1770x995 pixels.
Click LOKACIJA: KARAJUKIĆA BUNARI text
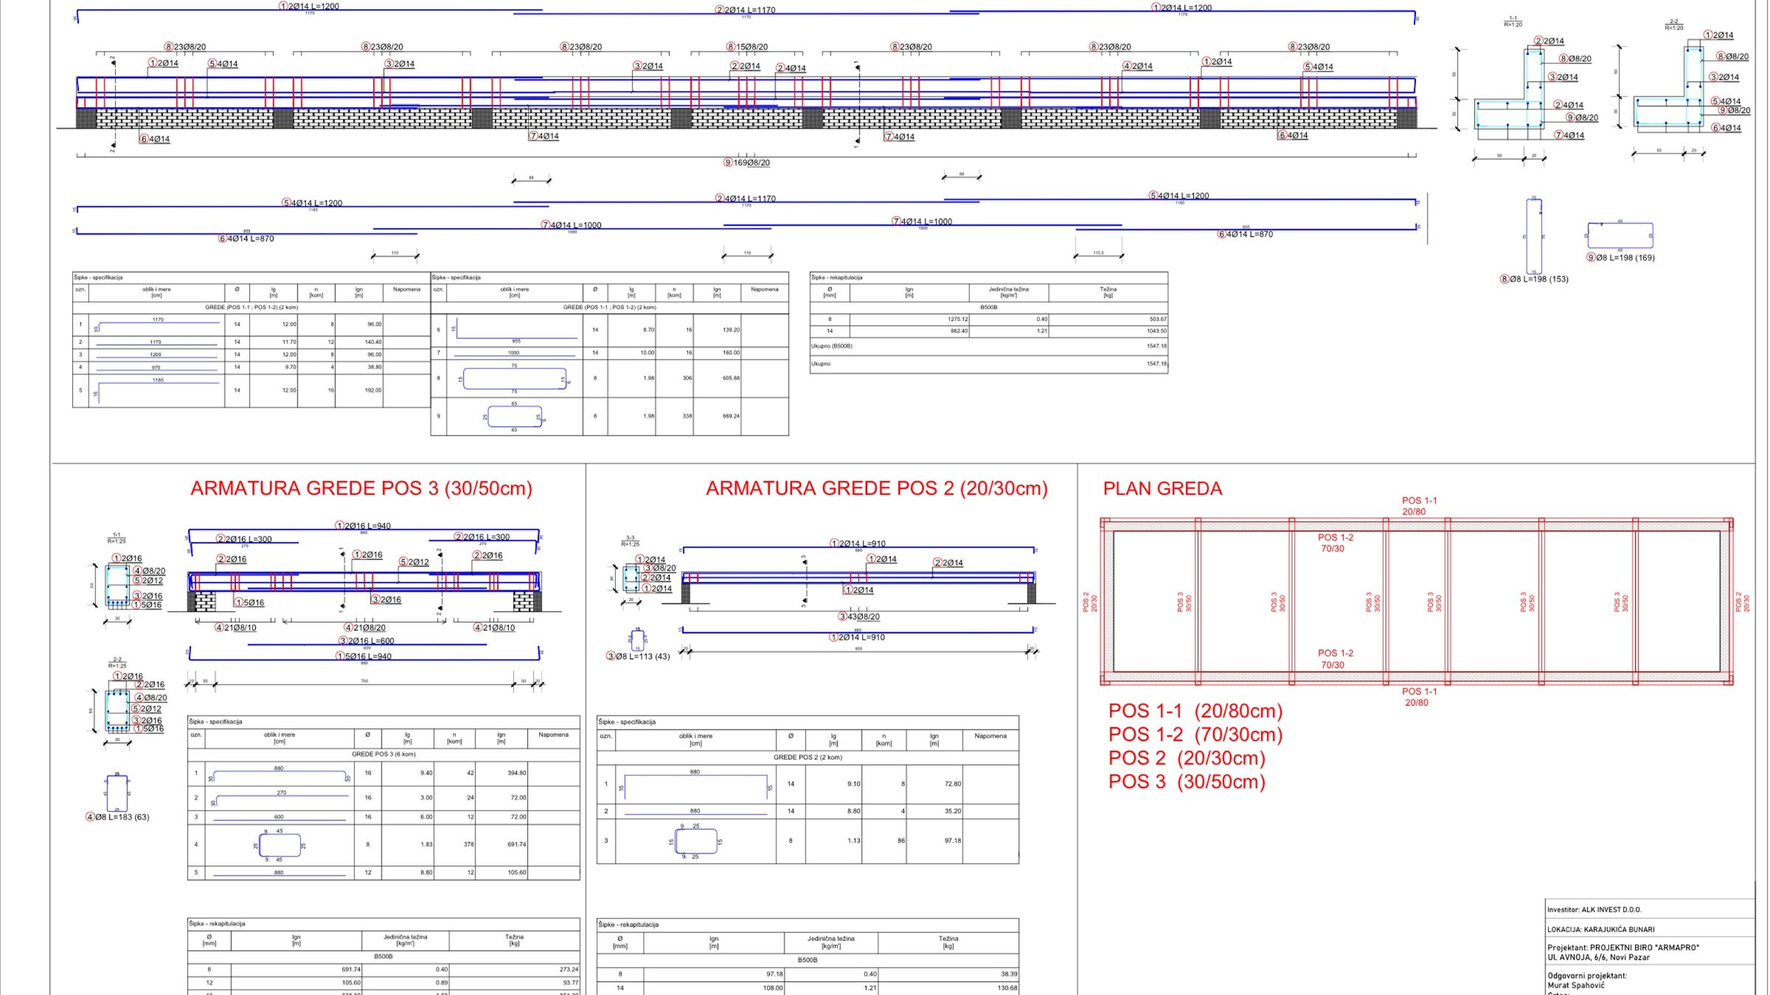(x=1601, y=930)
